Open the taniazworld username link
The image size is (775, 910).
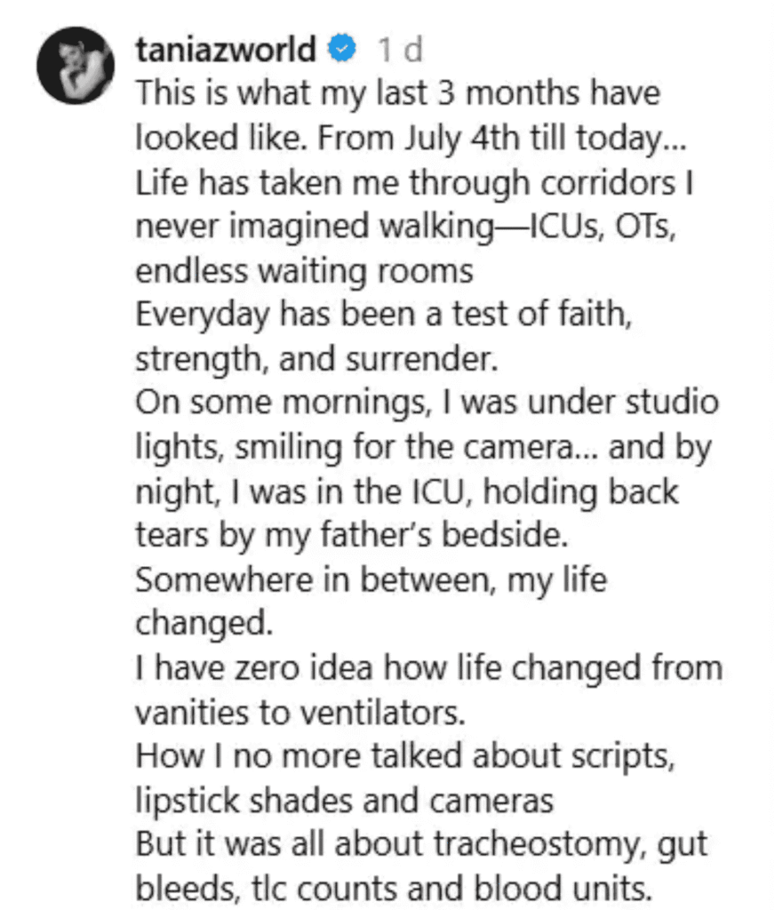226,50
